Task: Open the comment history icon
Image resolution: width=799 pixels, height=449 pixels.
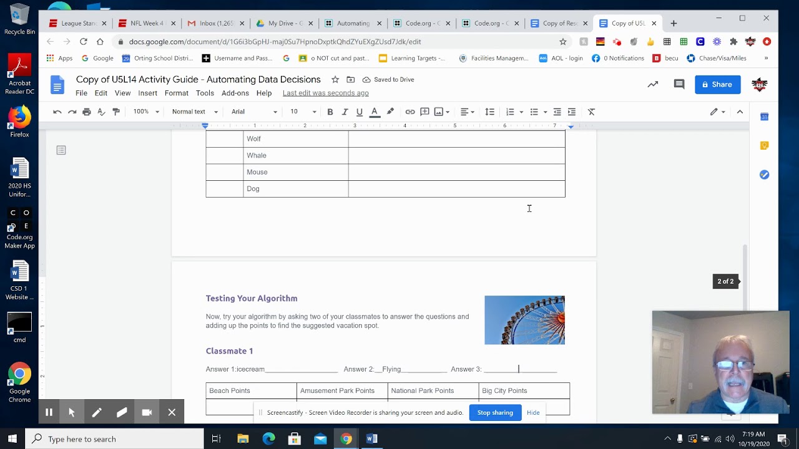Action: [679, 84]
